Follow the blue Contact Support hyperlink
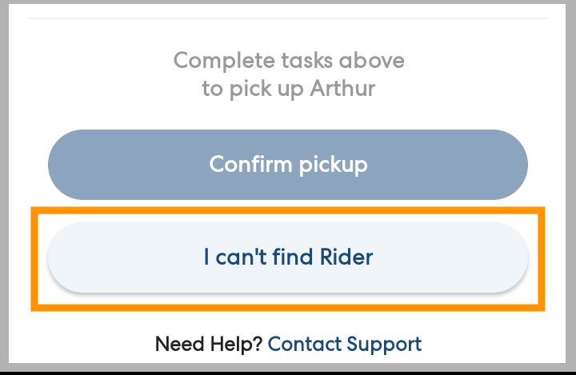 344,345
